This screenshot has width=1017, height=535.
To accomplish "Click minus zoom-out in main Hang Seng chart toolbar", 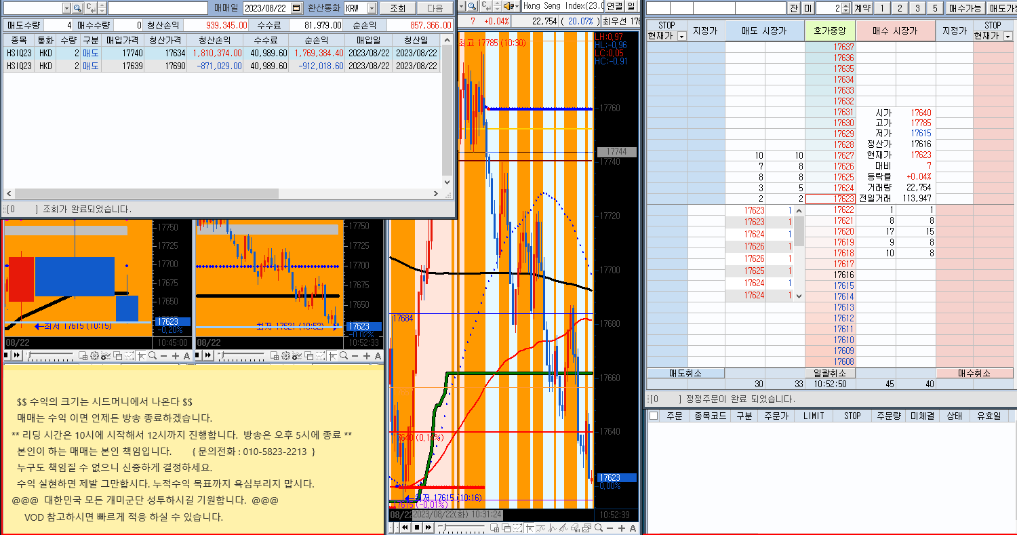I will (x=610, y=527).
